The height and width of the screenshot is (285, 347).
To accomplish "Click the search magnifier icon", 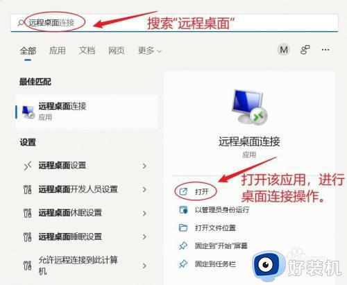I will pyautogui.click(x=21, y=23).
